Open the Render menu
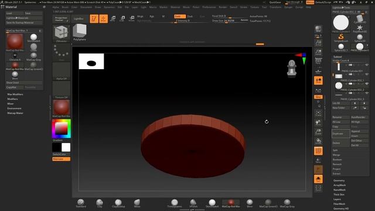Viewport: 375px width, 211px height. click(x=223, y=7)
